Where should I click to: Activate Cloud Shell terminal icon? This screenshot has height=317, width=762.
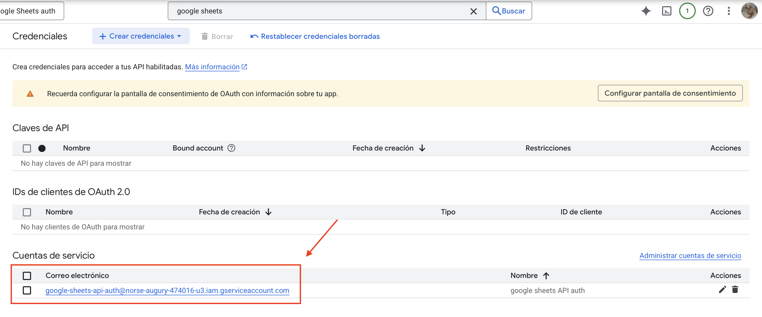pos(666,11)
